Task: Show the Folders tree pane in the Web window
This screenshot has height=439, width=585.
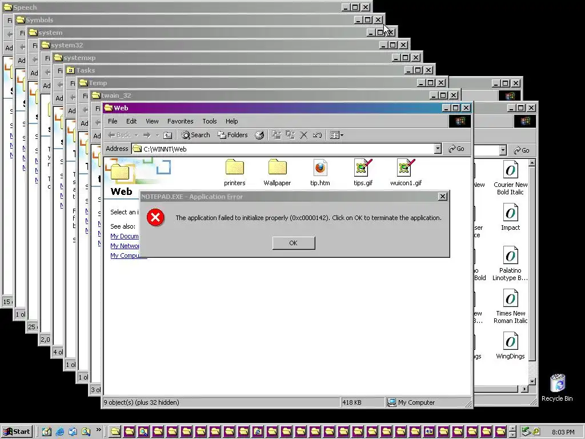Action: (x=233, y=135)
